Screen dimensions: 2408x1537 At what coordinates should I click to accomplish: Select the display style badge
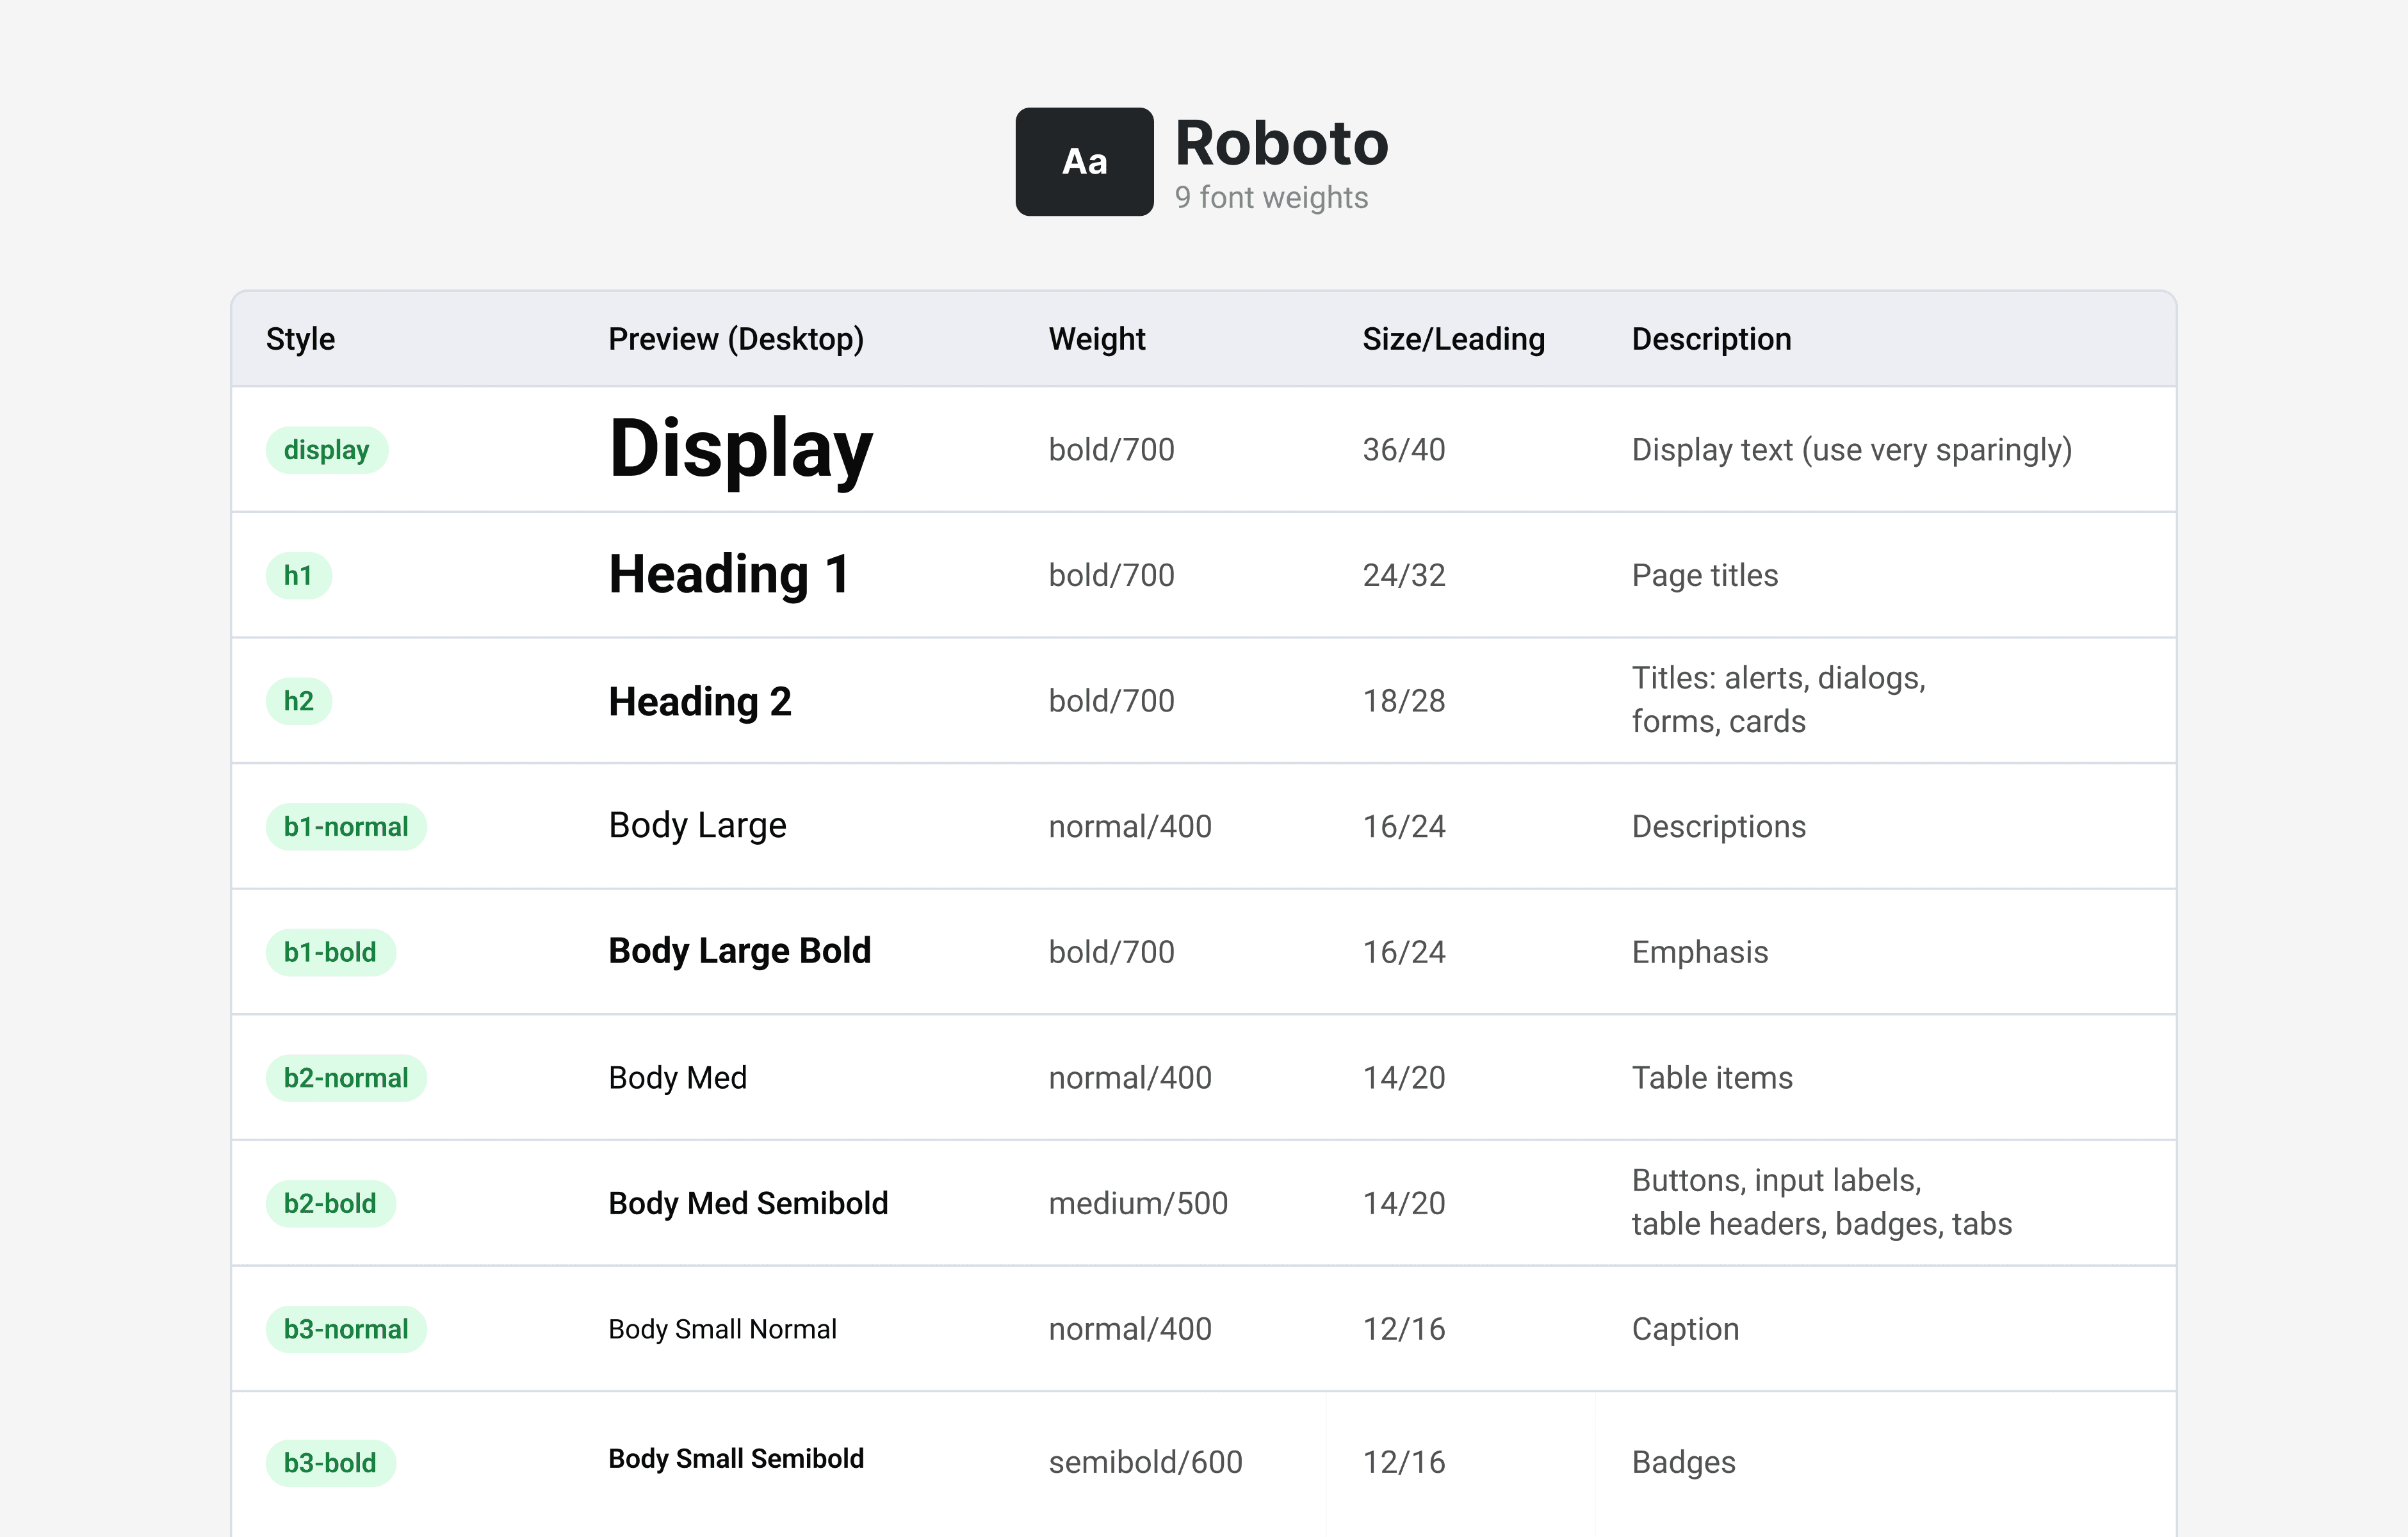pyautogui.click(x=326, y=450)
